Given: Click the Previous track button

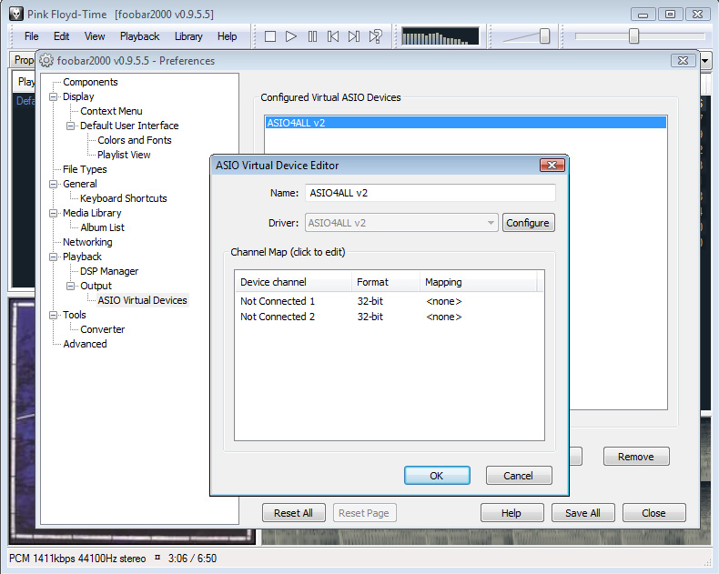Looking at the screenshot, I should [x=333, y=36].
